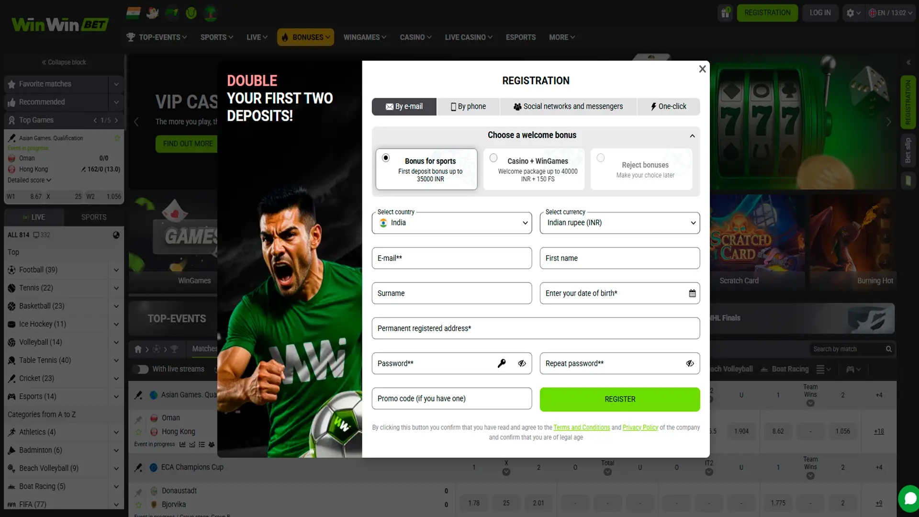Expand the Badminton (6) list
Image resolution: width=919 pixels, height=517 pixels.
tap(116, 450)
